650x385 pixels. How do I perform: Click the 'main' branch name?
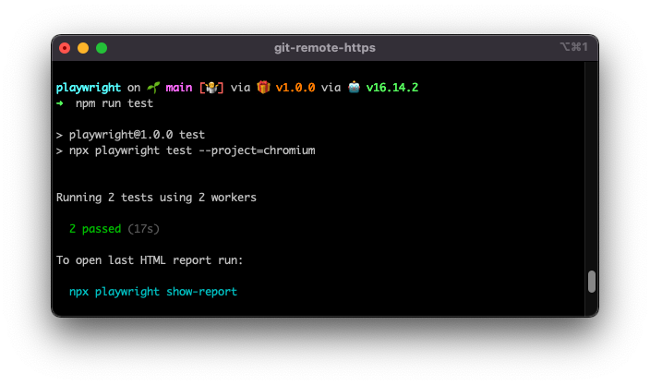[x=179, y=88]
